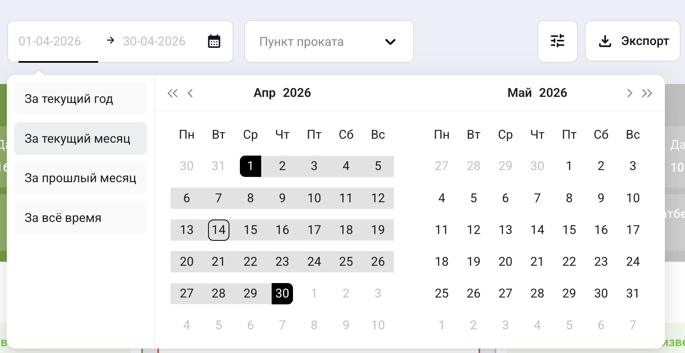Go to previous month with left chevron

pyautogui.click(x=190, y=93)
